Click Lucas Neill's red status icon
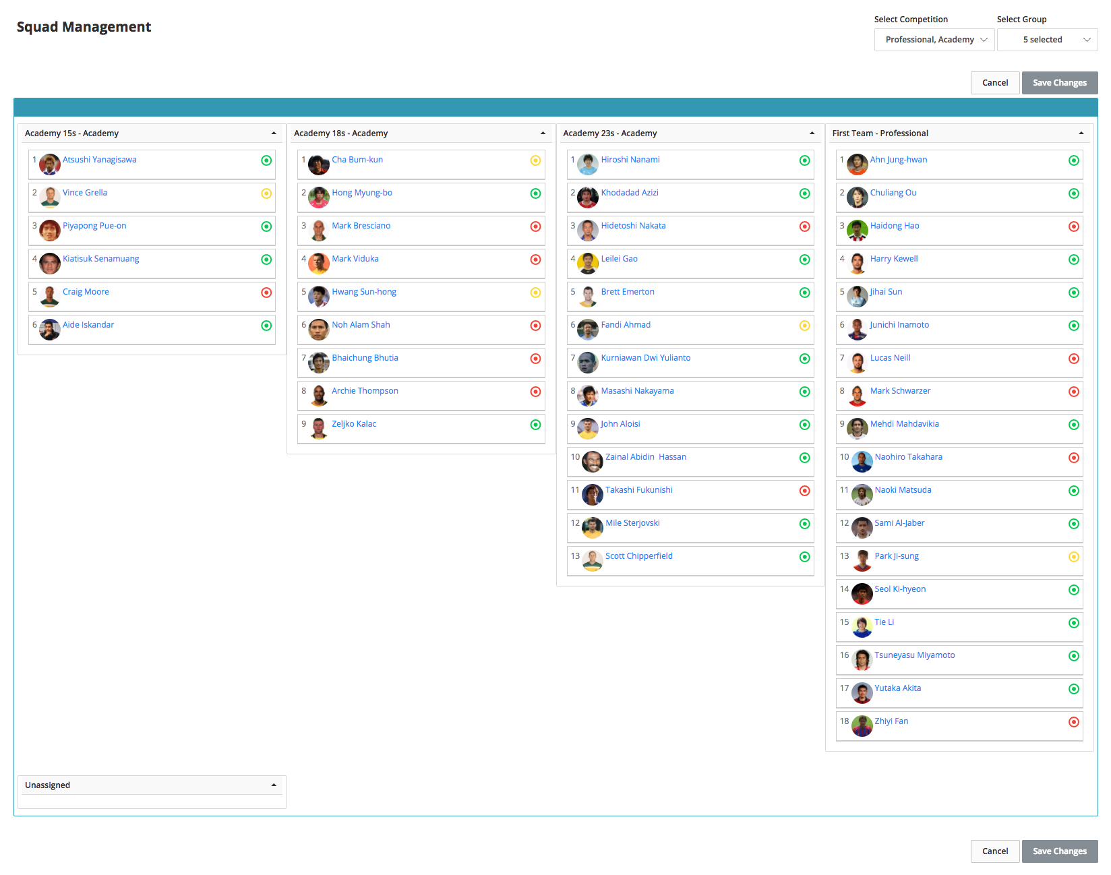Viewport: 1111px width, 875px height. point(1074,359)
